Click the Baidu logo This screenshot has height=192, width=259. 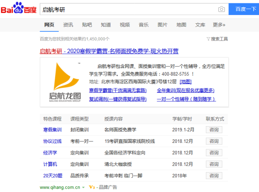tap(19, 8)
